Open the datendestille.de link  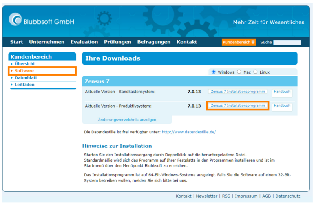[x=189, y=132]
